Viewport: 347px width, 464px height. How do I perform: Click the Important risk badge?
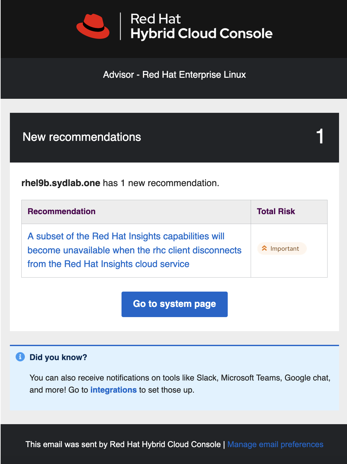coord(282,249)
